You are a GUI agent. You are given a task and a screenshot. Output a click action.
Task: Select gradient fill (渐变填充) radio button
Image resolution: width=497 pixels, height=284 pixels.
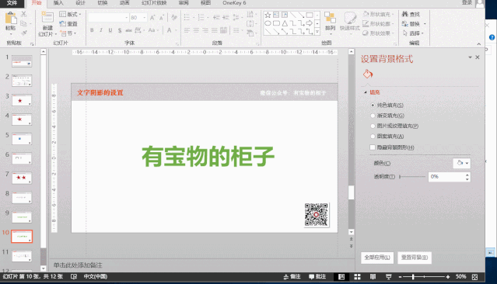pyautogui.click(x=373, y=116)
